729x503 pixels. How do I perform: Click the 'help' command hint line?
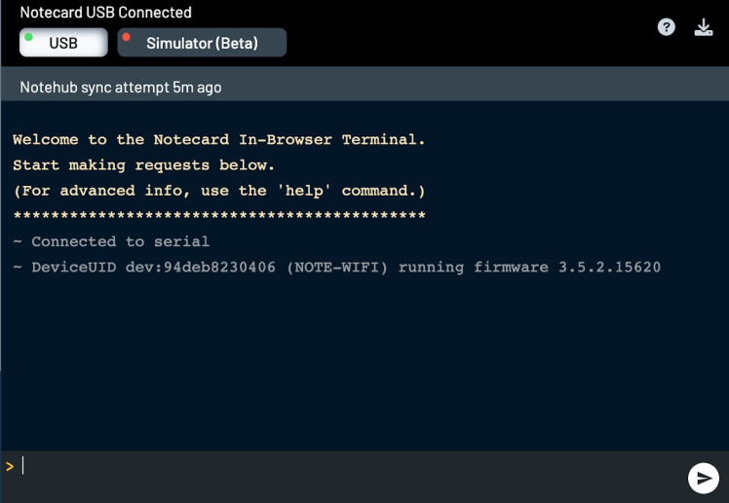click(219, 191)
